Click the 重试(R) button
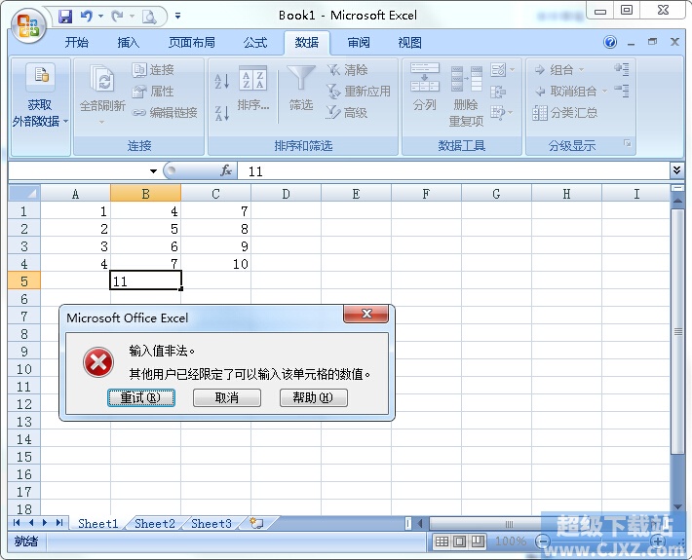Screen dimensions: 692x560 (x=141, y=397)
